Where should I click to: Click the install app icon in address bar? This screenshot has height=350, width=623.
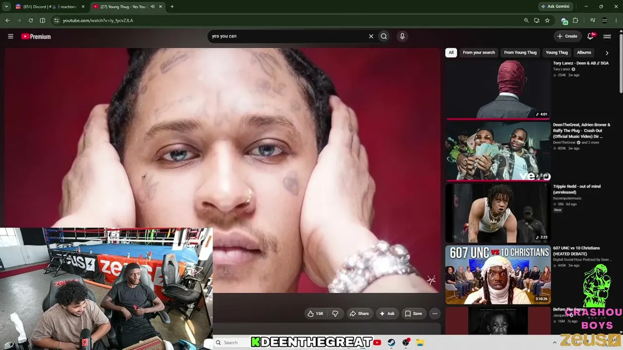click(536, 20)
